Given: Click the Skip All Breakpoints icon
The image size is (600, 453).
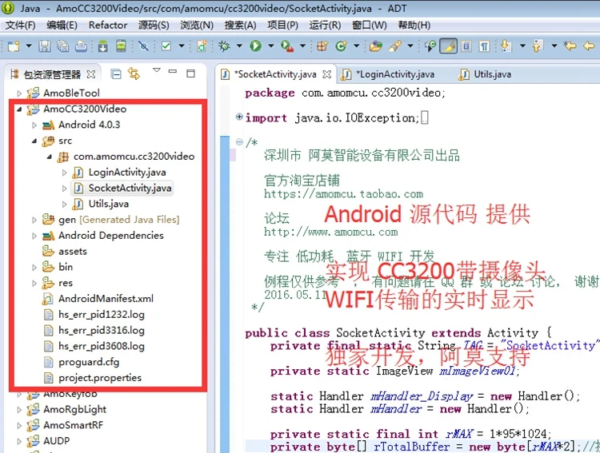Looking at the screenshot, I should [x=143, y=46].
